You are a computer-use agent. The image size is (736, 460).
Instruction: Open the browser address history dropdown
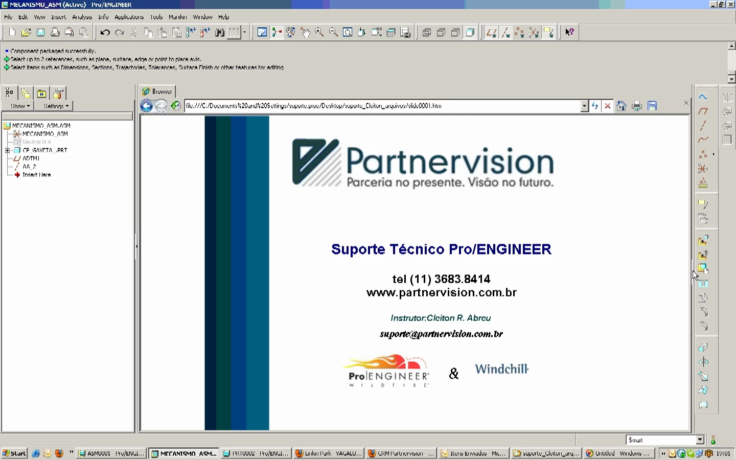(584, 106)
